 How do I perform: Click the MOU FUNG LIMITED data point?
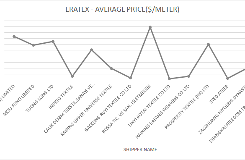point(33,45)
